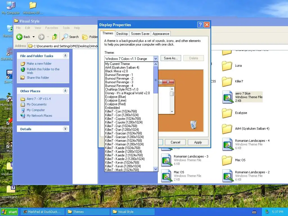The width and height of the screenshot is (288, 216).
Task: Select the Mac OS folder
Action: pos(234,160)
